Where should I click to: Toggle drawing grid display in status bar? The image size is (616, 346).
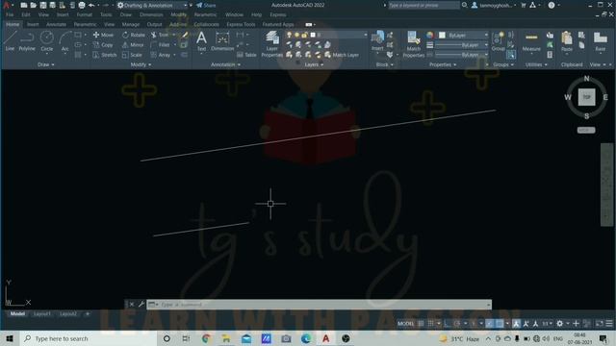(421, 324)
